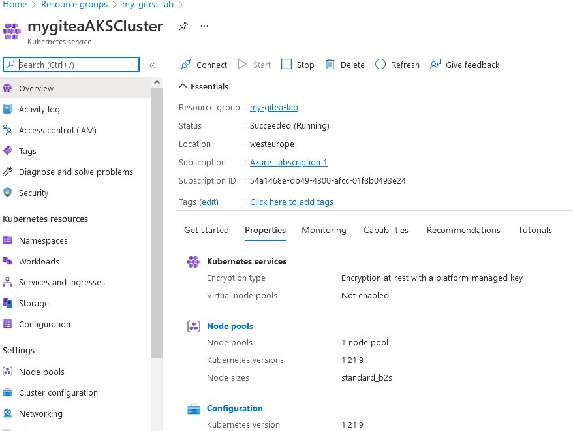The height and width of the screenshot is (431, 573).
Task: Click the Networking sidebar icon
Action: coord(7,413)
